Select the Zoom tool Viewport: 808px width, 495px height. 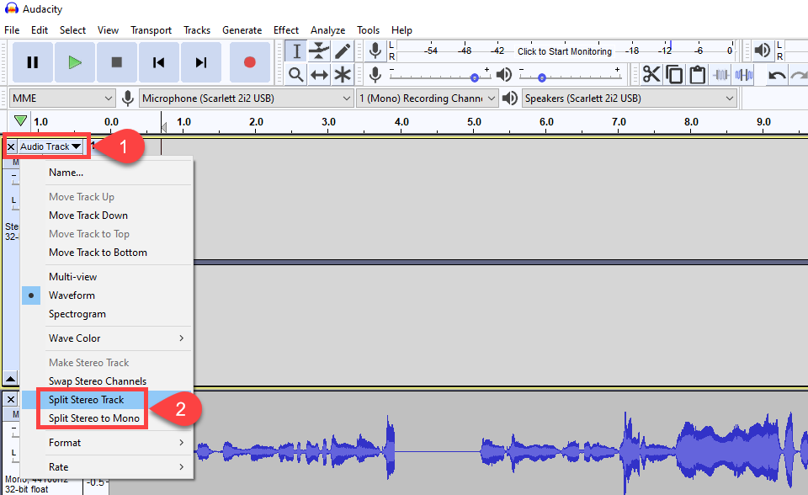295,74
